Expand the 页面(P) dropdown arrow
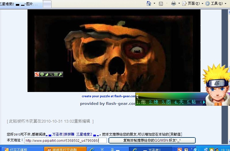The height and width of the screenshot is (151, 230). 202,3
